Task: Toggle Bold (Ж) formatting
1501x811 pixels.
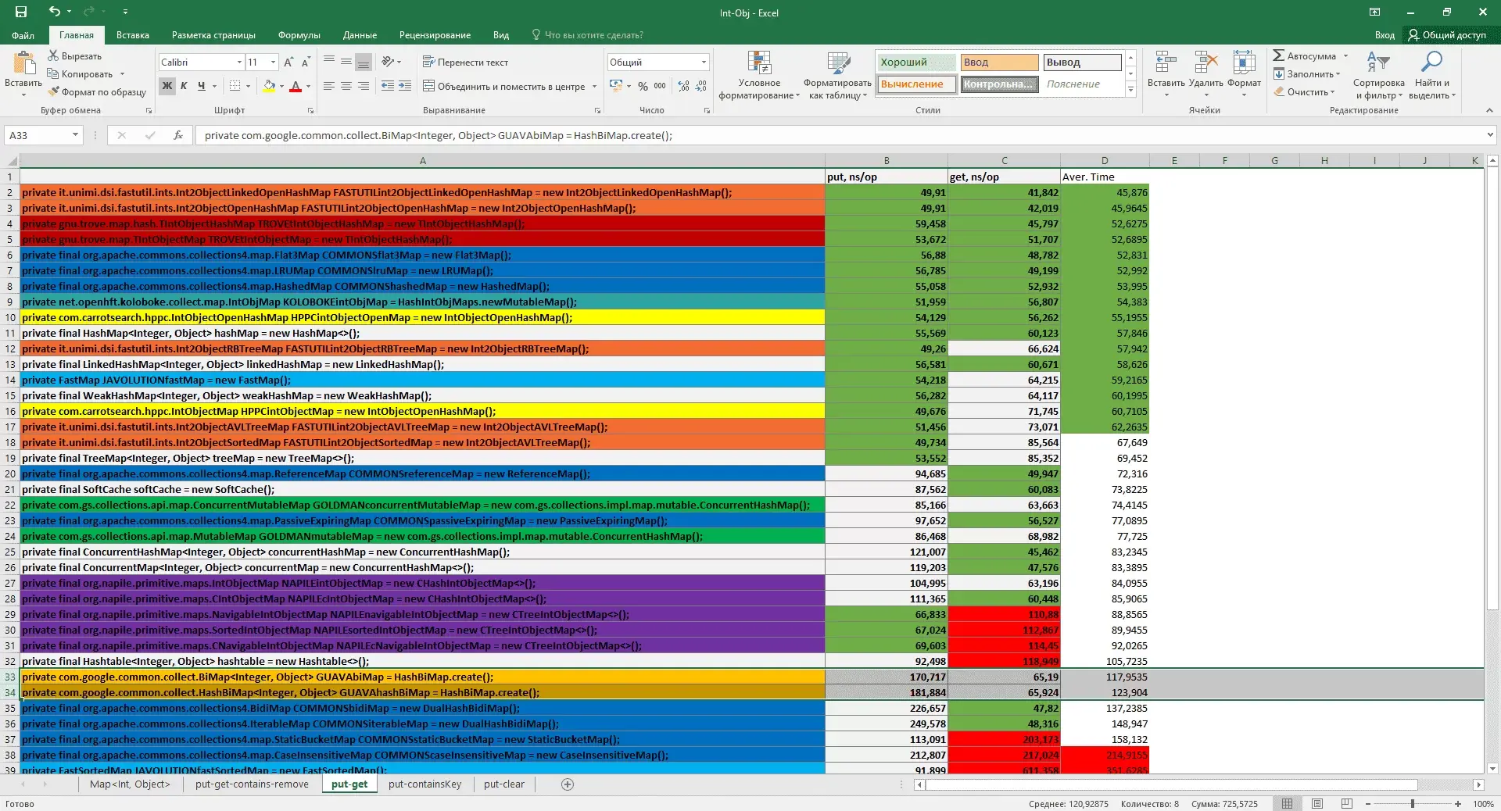Action: pyautogui.click(x=167, y=86)
